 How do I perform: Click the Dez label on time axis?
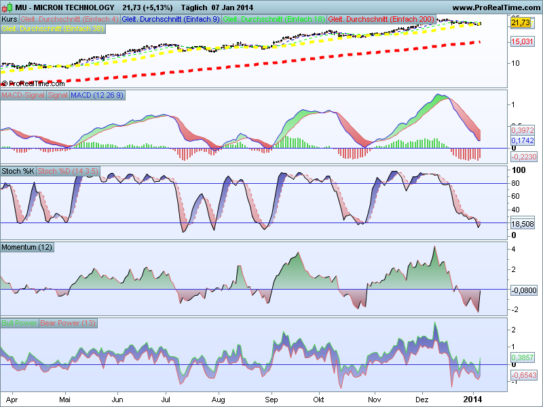click(422, 400)
